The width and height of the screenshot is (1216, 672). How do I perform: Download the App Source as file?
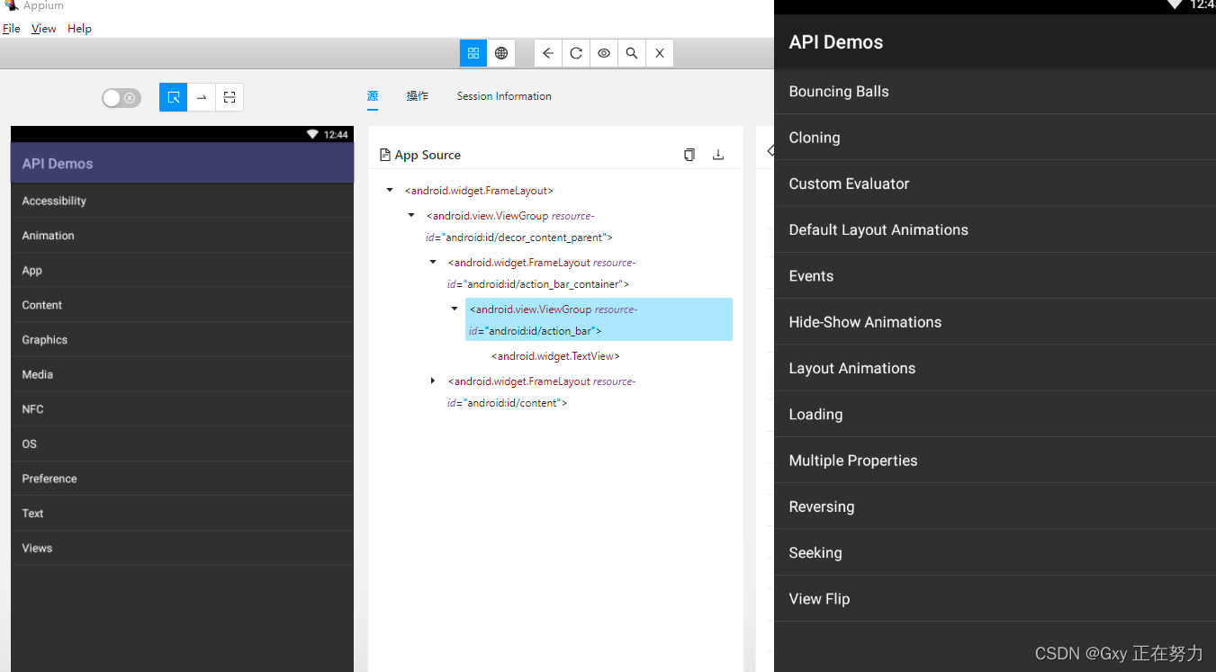coord(718,155)
